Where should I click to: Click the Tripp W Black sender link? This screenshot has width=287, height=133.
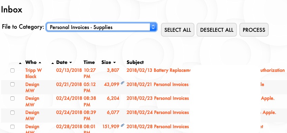click(x=34, y=73)
